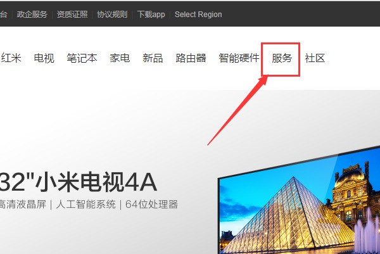Open the 家电 navigation item
The width and height of the screenshot is (380, 254).
[x=120, y=58]
